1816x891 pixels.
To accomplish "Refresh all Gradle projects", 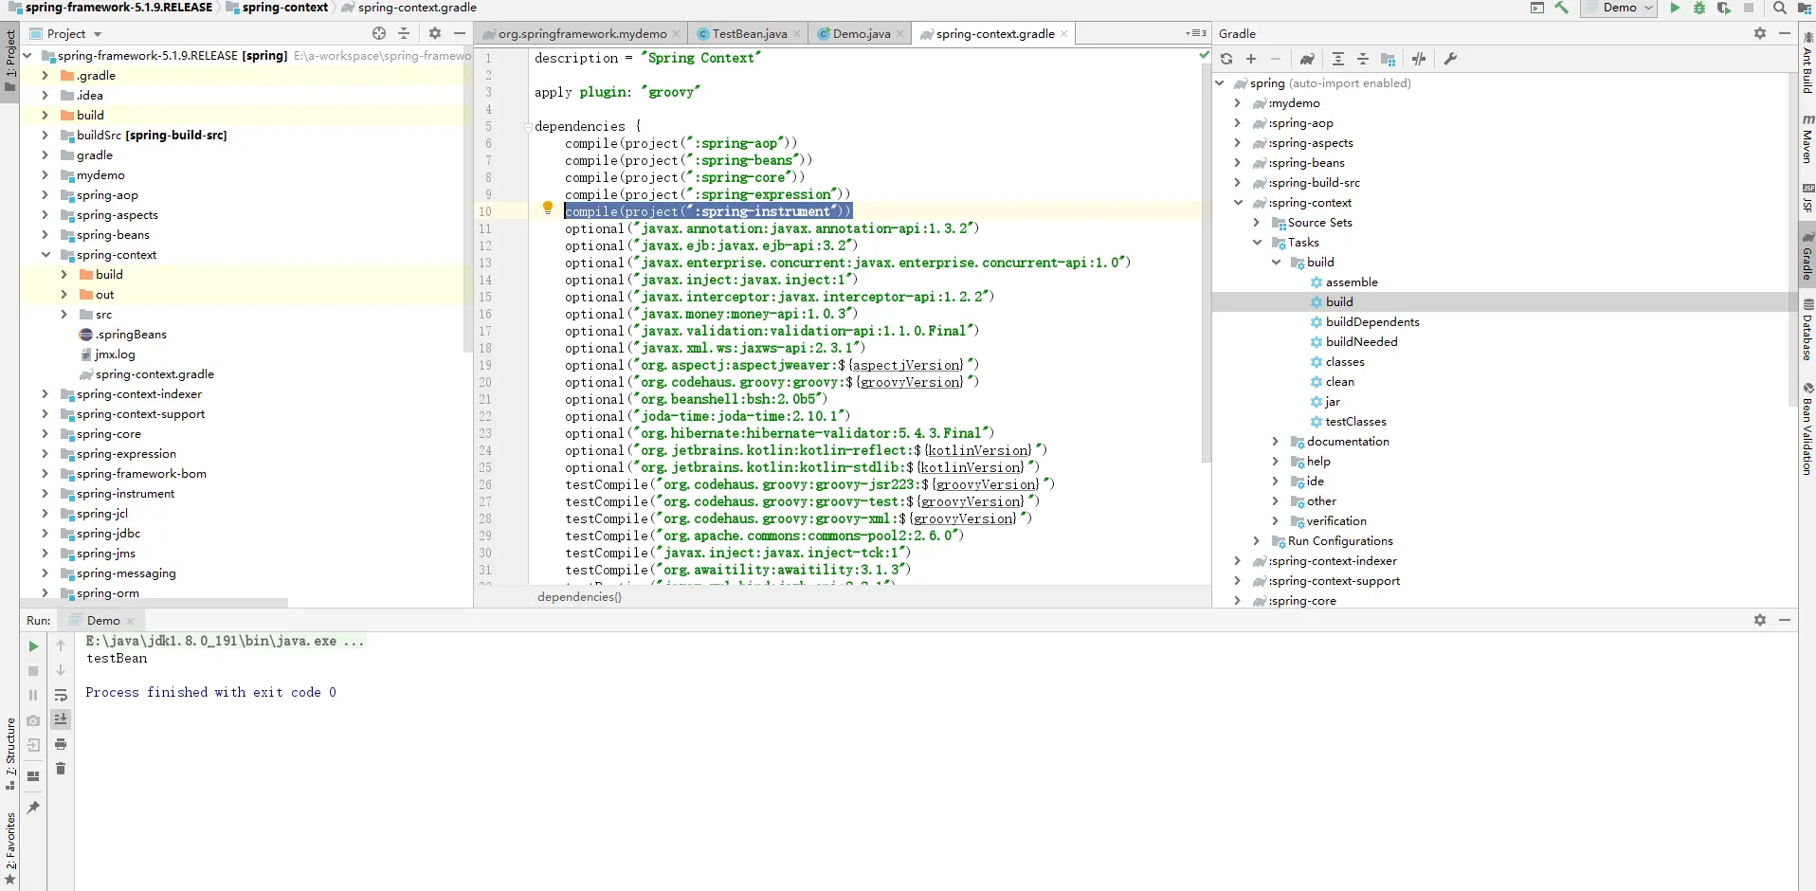I will tap(1226, 59).
